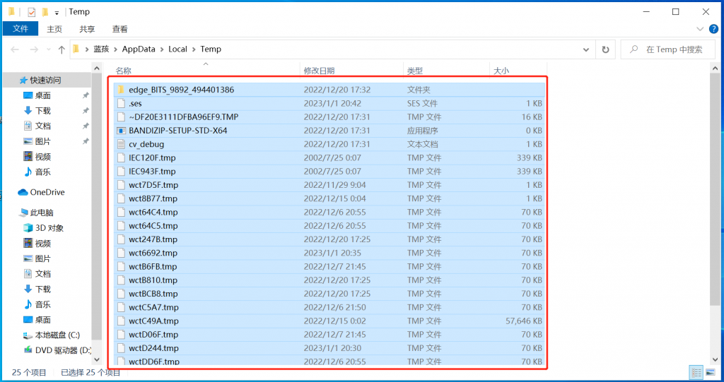
Task: Sort by the 修改日期 column header
Action: pos(319,71)
